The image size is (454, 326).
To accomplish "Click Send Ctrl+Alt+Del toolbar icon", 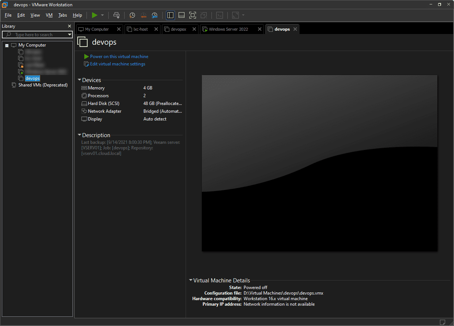I will point(116,15).
